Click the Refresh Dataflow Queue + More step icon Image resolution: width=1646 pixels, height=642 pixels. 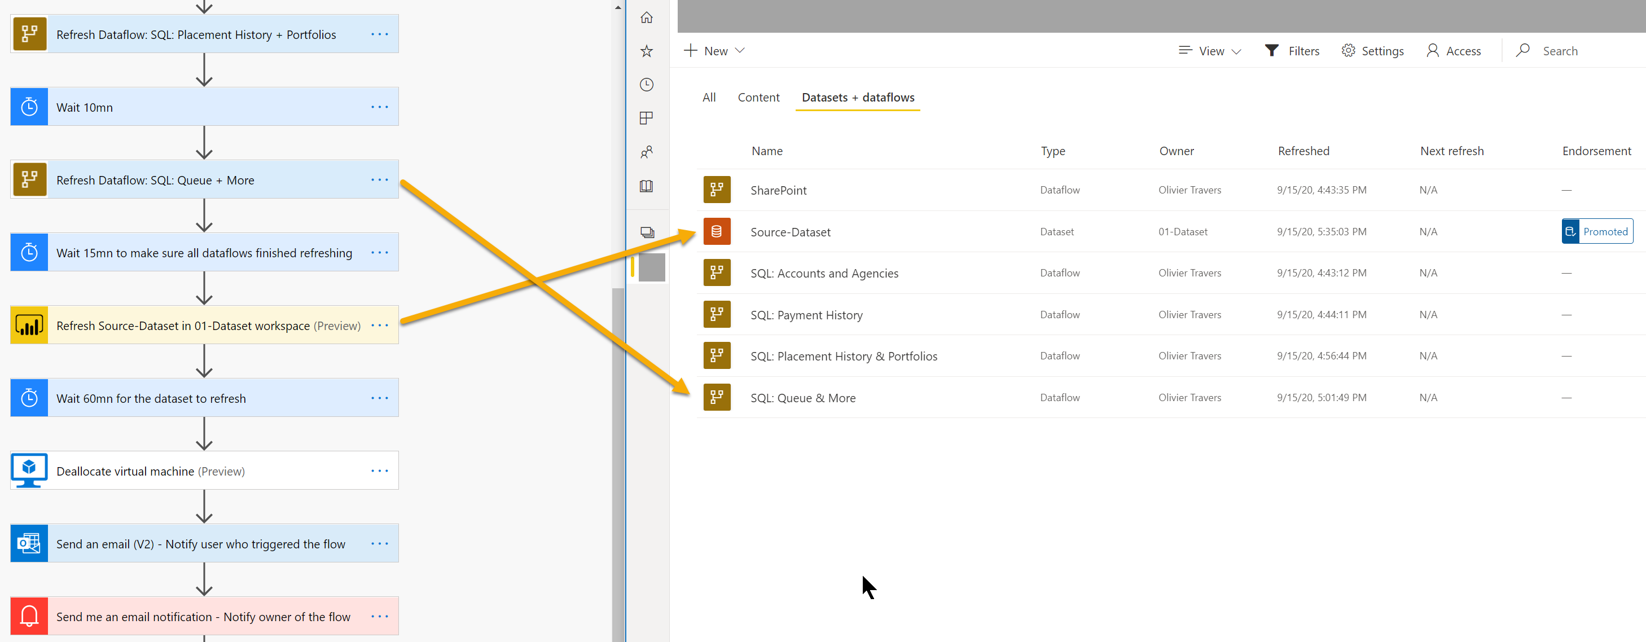(29, 179)
